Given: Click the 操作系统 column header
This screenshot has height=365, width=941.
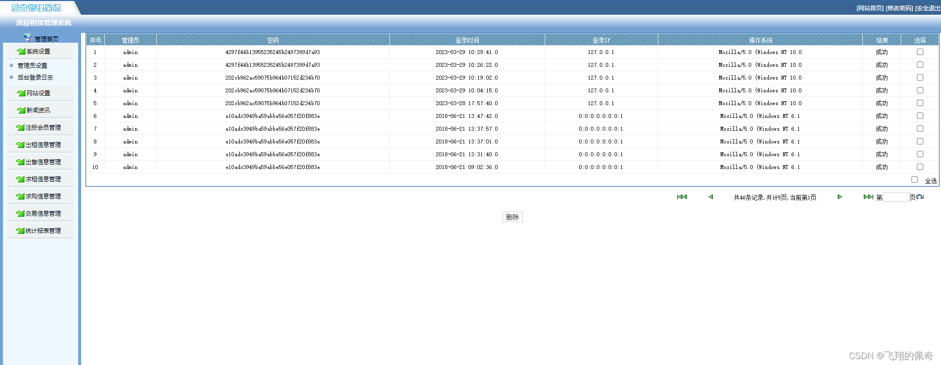Looking at the screenshot, I should click(761, 40).
